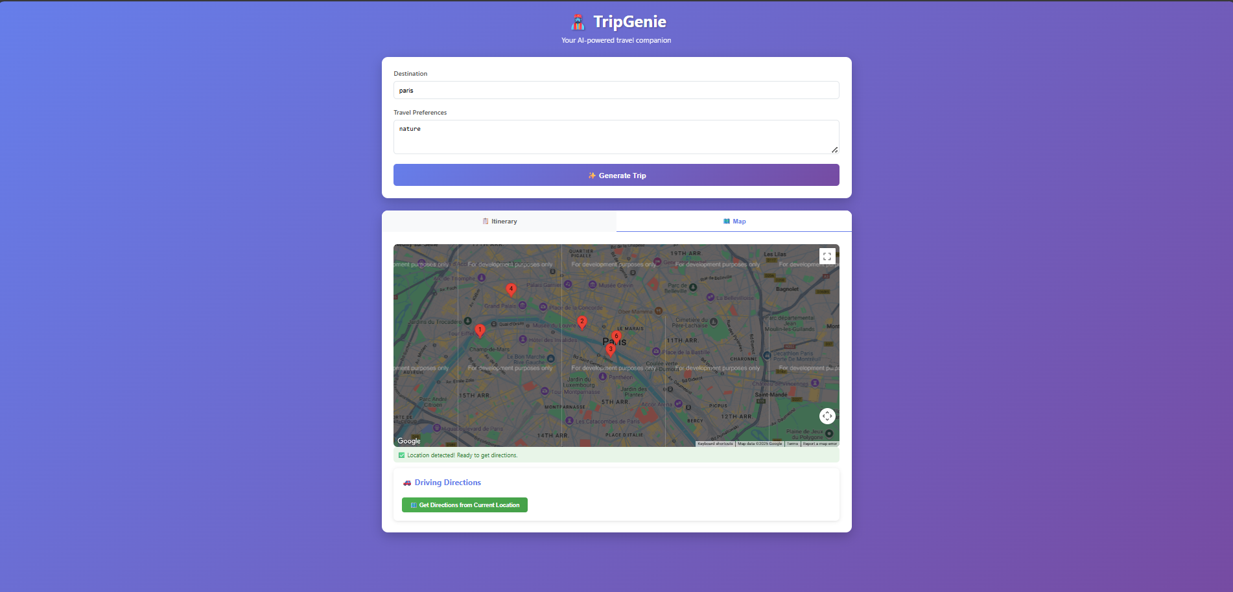1233x592 pixels.
Task: Click the Parc de Belleville park icon
Action: pos(693,288)
